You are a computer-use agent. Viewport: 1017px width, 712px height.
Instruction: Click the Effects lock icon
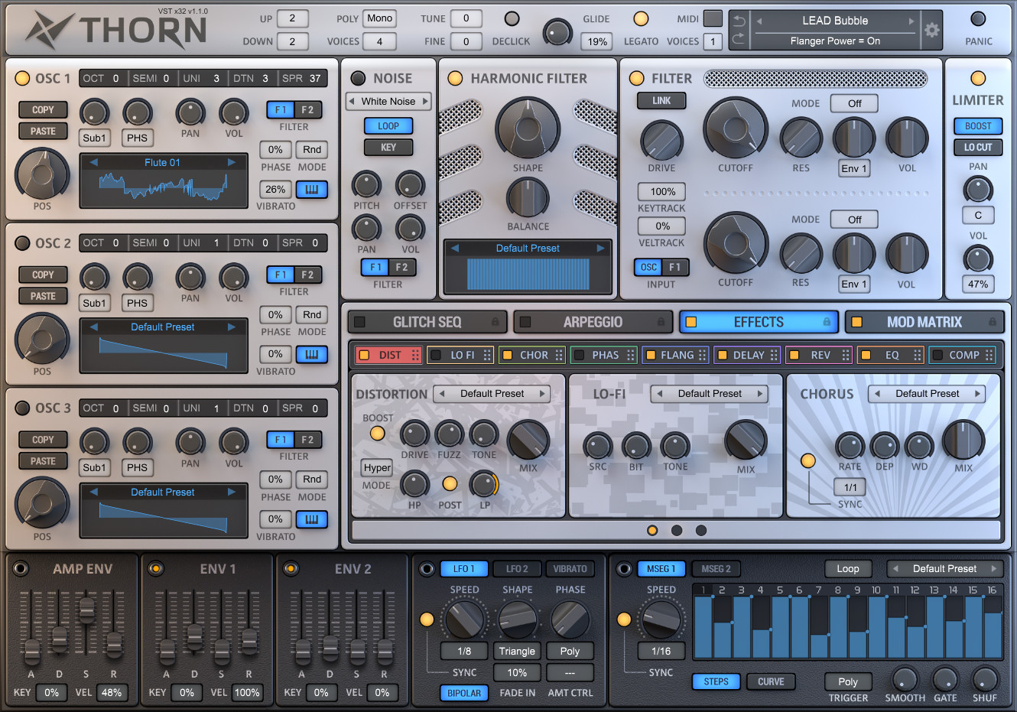[x=827, y=322]
